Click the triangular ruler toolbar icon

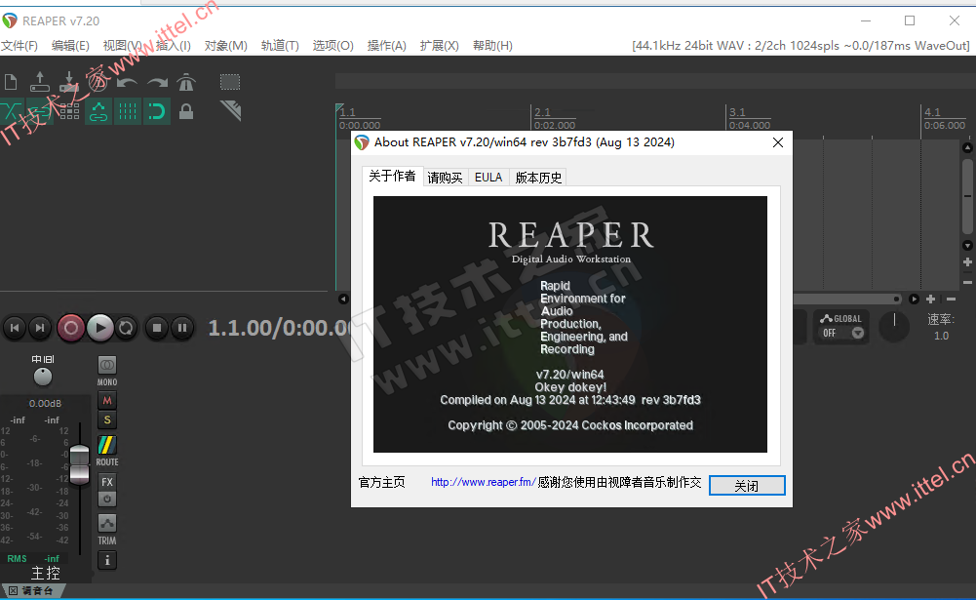230,110
